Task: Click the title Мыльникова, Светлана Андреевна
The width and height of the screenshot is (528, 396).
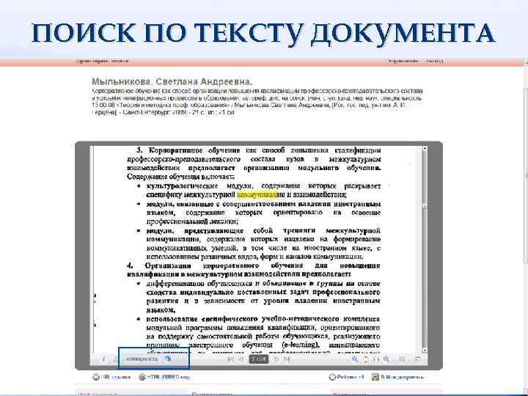Action: point(172,81)
